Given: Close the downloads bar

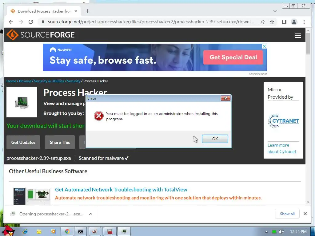Looking at the screenshot, I should click(305, 214).
